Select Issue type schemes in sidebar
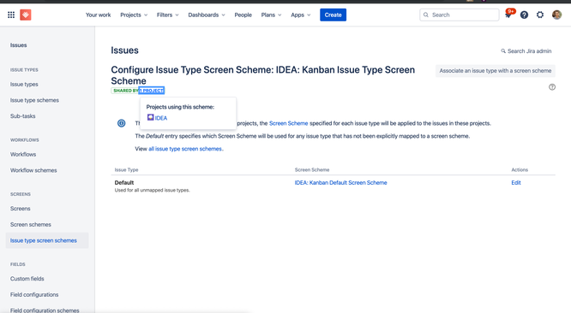The height and width of the screenshot is (313, 571). coord(34,100)
